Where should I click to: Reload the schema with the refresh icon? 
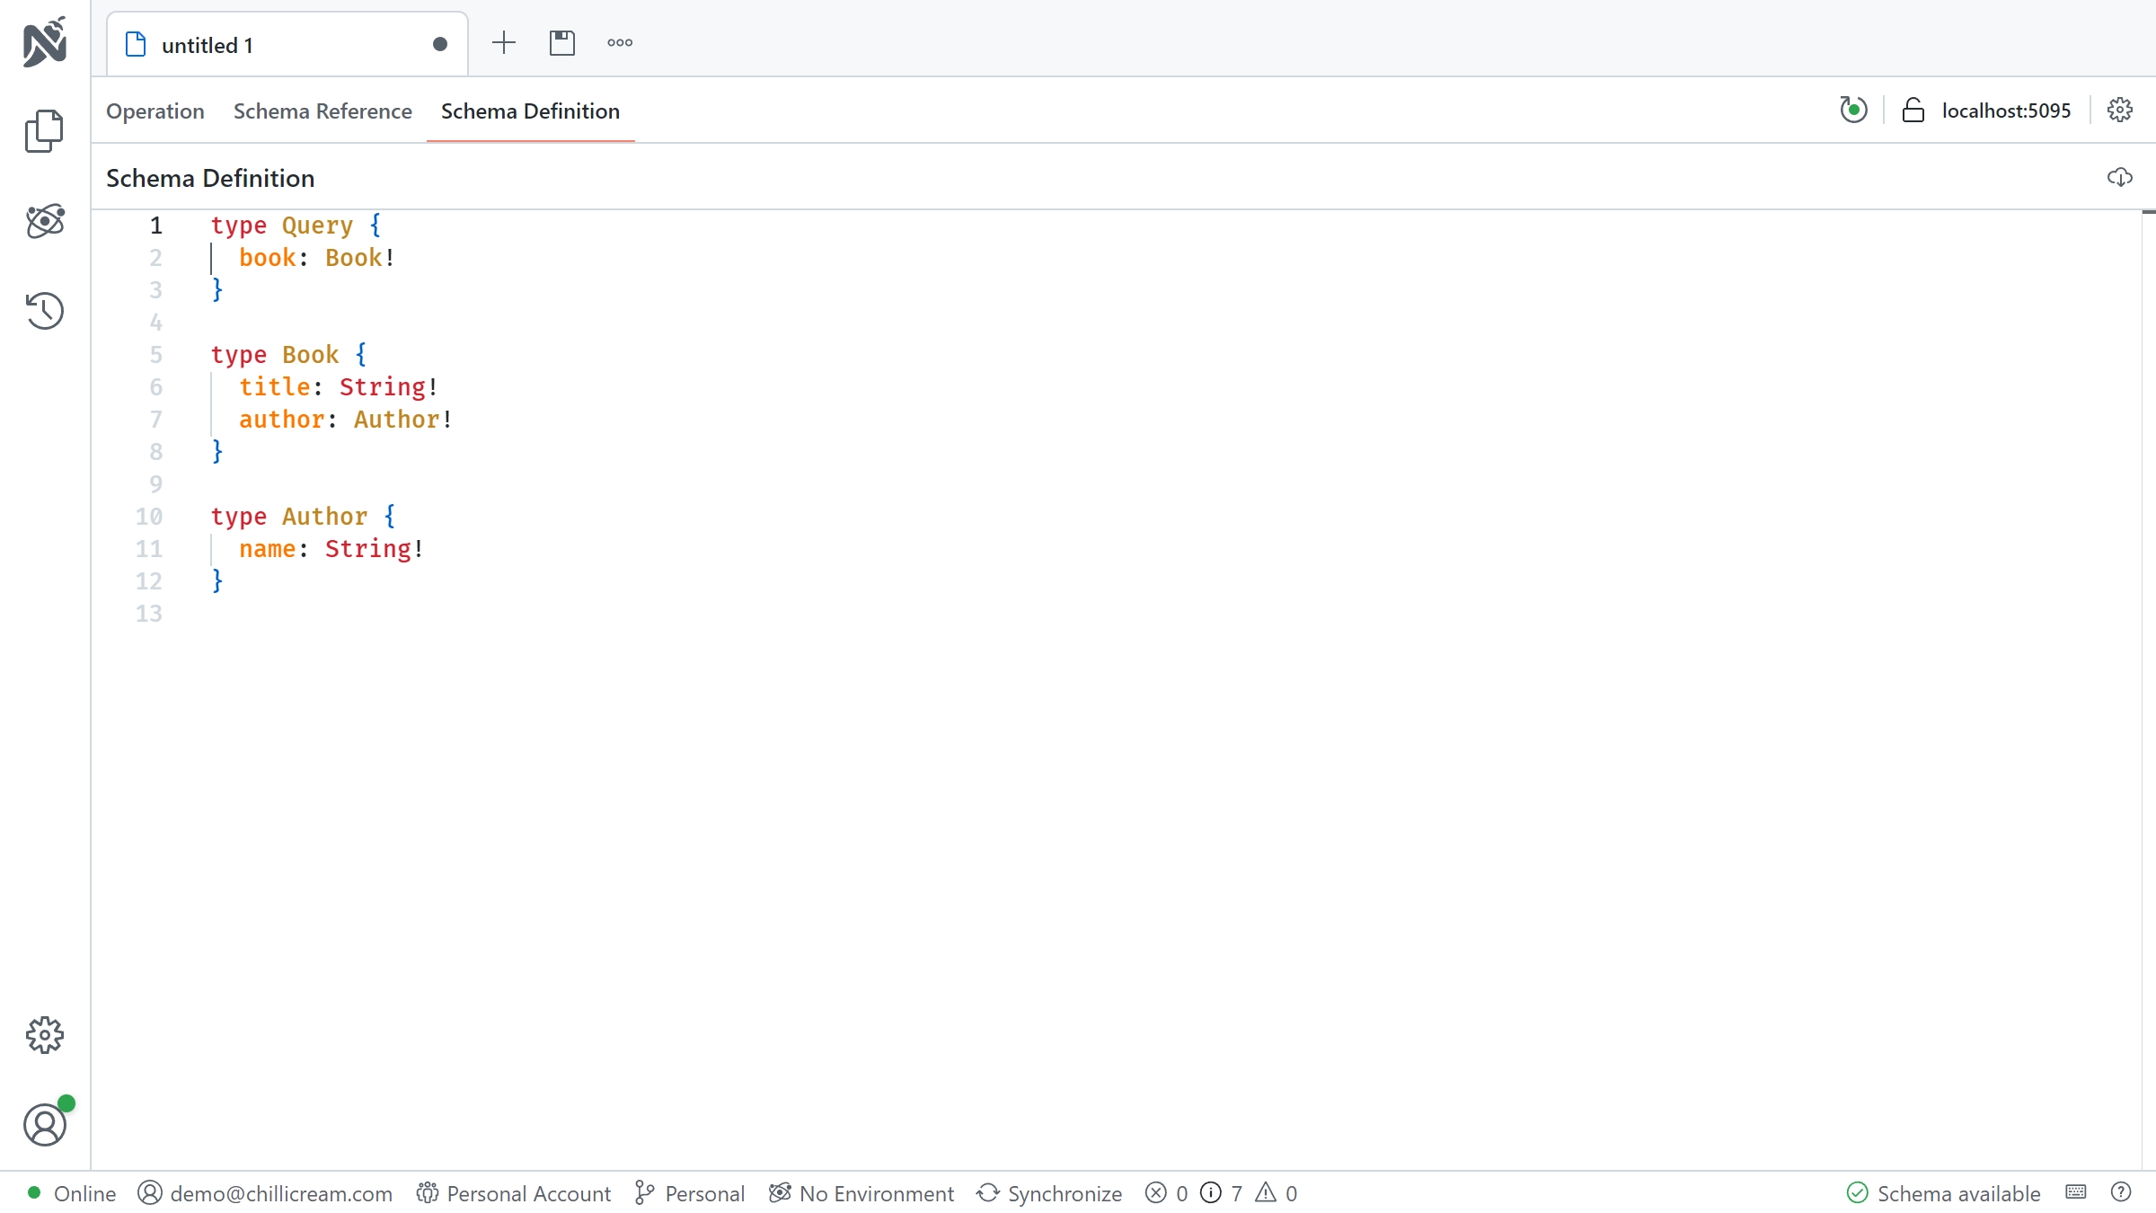pyautogui.click(x=1853, y=110)
